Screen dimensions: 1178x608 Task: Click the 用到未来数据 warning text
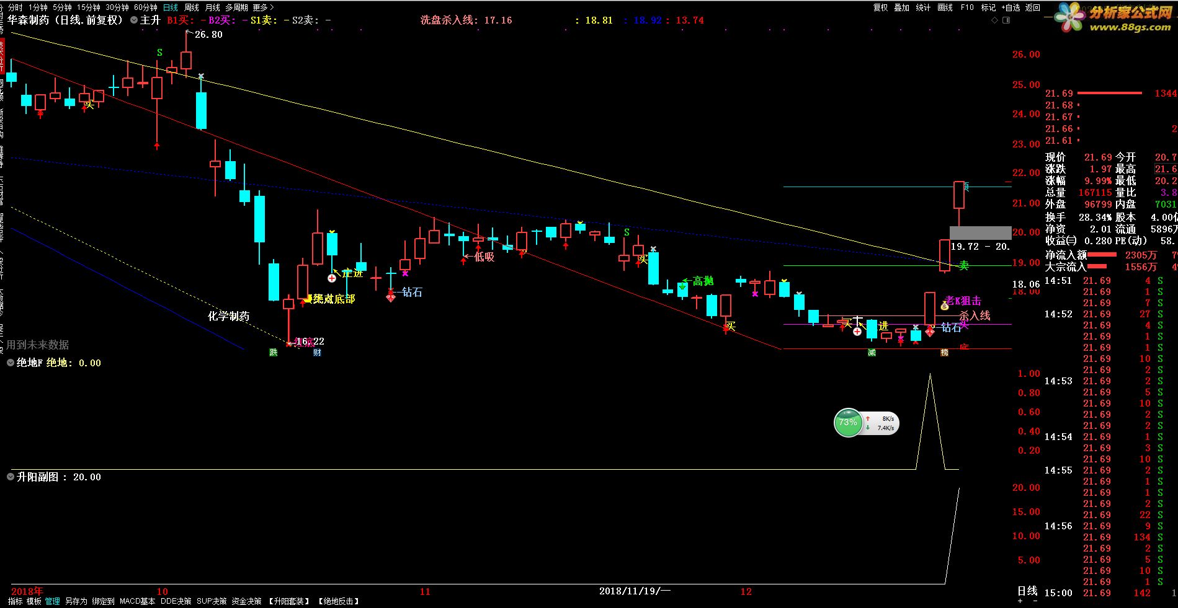pos(38,345)
